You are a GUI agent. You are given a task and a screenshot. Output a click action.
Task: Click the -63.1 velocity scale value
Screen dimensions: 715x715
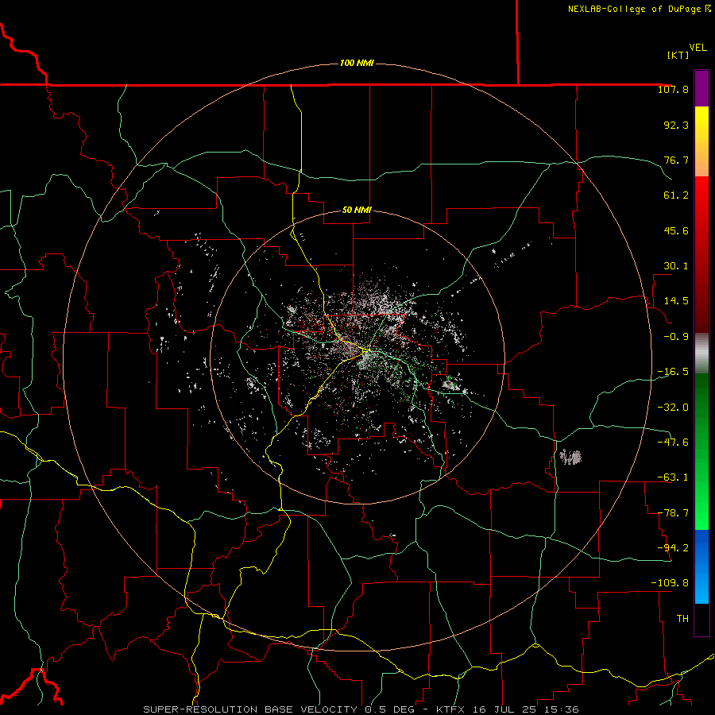673,477
